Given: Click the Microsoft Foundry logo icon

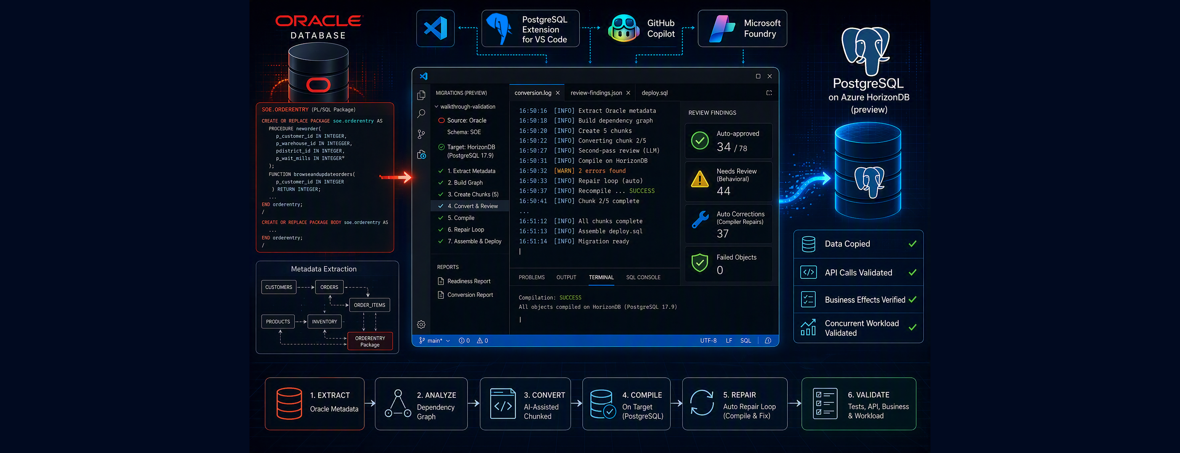Looking at the screenshot, I should point(722,28).
